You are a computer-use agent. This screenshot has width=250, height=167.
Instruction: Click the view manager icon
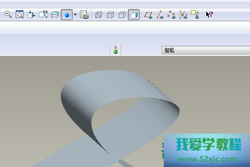[84, 15]
